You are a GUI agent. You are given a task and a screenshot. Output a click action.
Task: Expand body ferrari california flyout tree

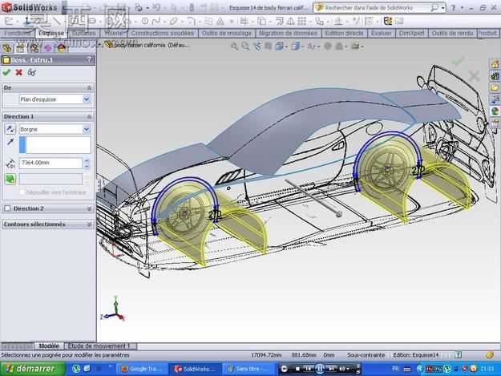pos(100,46)
